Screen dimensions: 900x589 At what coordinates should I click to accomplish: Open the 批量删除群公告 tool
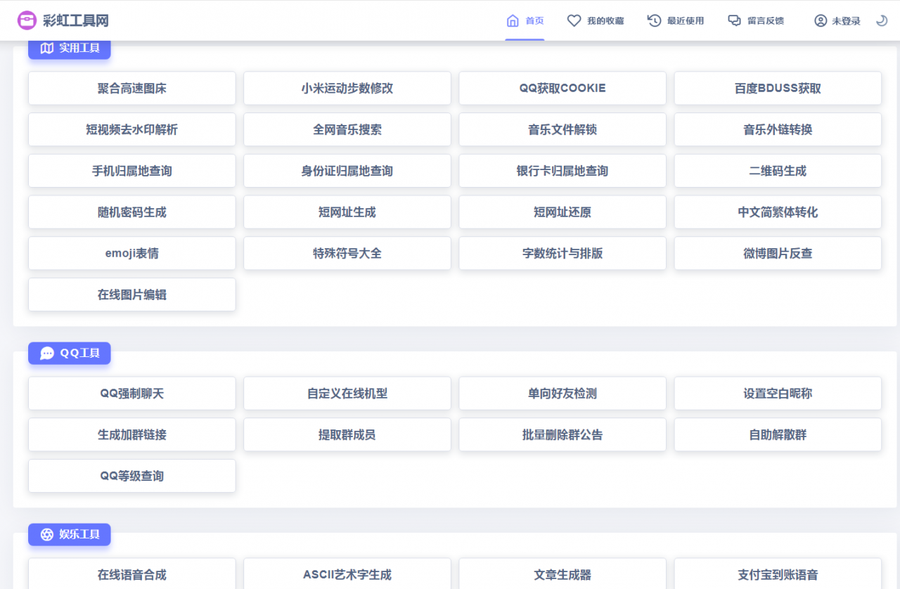tap(562, 434)
